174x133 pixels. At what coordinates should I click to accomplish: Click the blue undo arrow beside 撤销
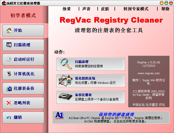pos(9,117)
